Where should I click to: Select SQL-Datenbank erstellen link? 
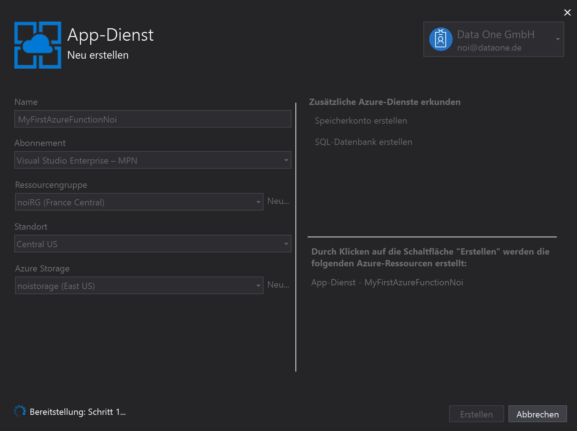click(x=363, y=142)
